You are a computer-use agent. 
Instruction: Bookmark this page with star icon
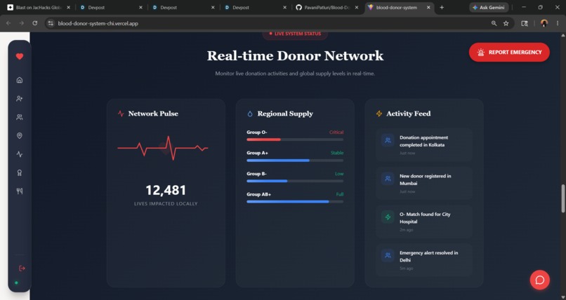(x=506, y=23)
